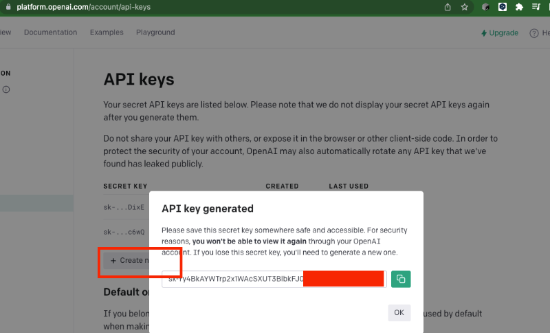This screenshot has width=550, height=333.
Task: Click the blue hexagon extension icon
Action: click(503, 7)
